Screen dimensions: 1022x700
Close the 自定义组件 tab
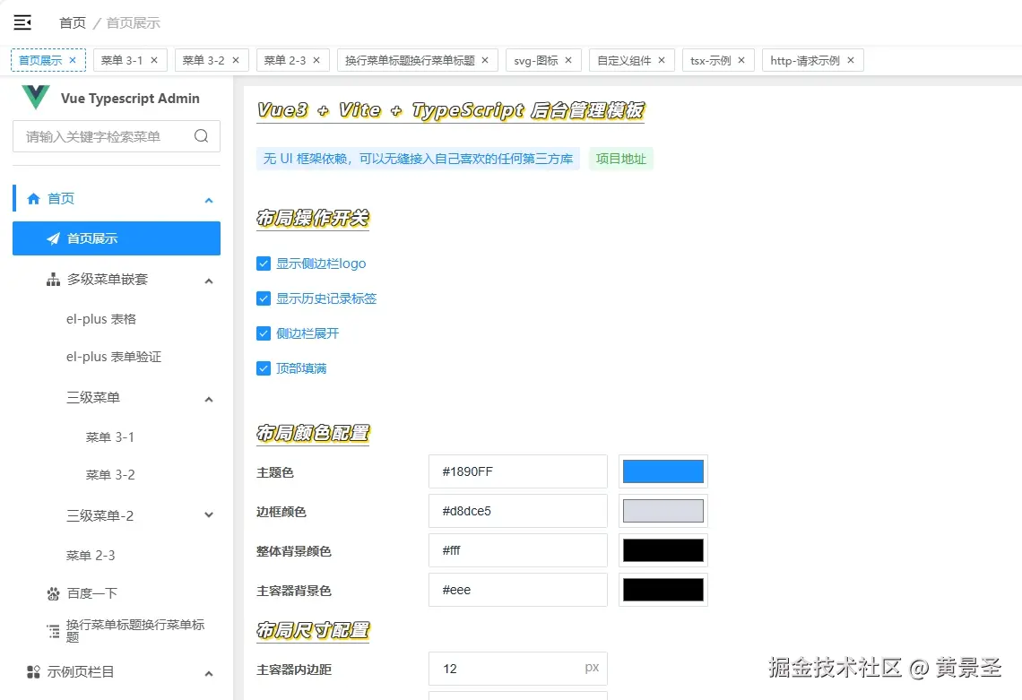pos(662,60)
